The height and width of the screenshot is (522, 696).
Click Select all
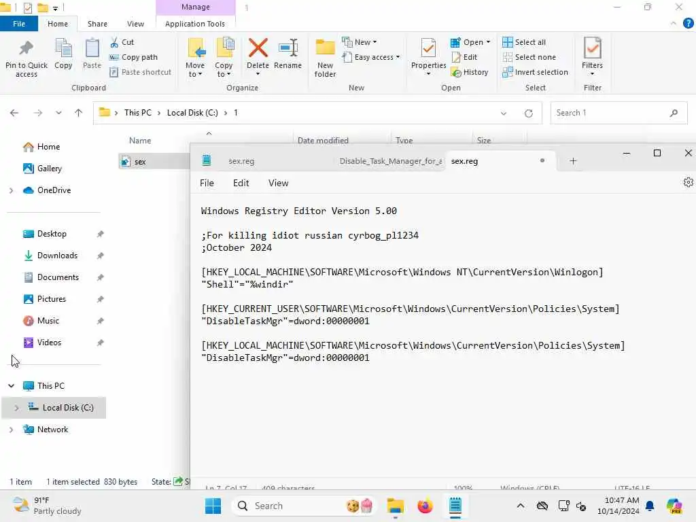(x=524, y=42)
